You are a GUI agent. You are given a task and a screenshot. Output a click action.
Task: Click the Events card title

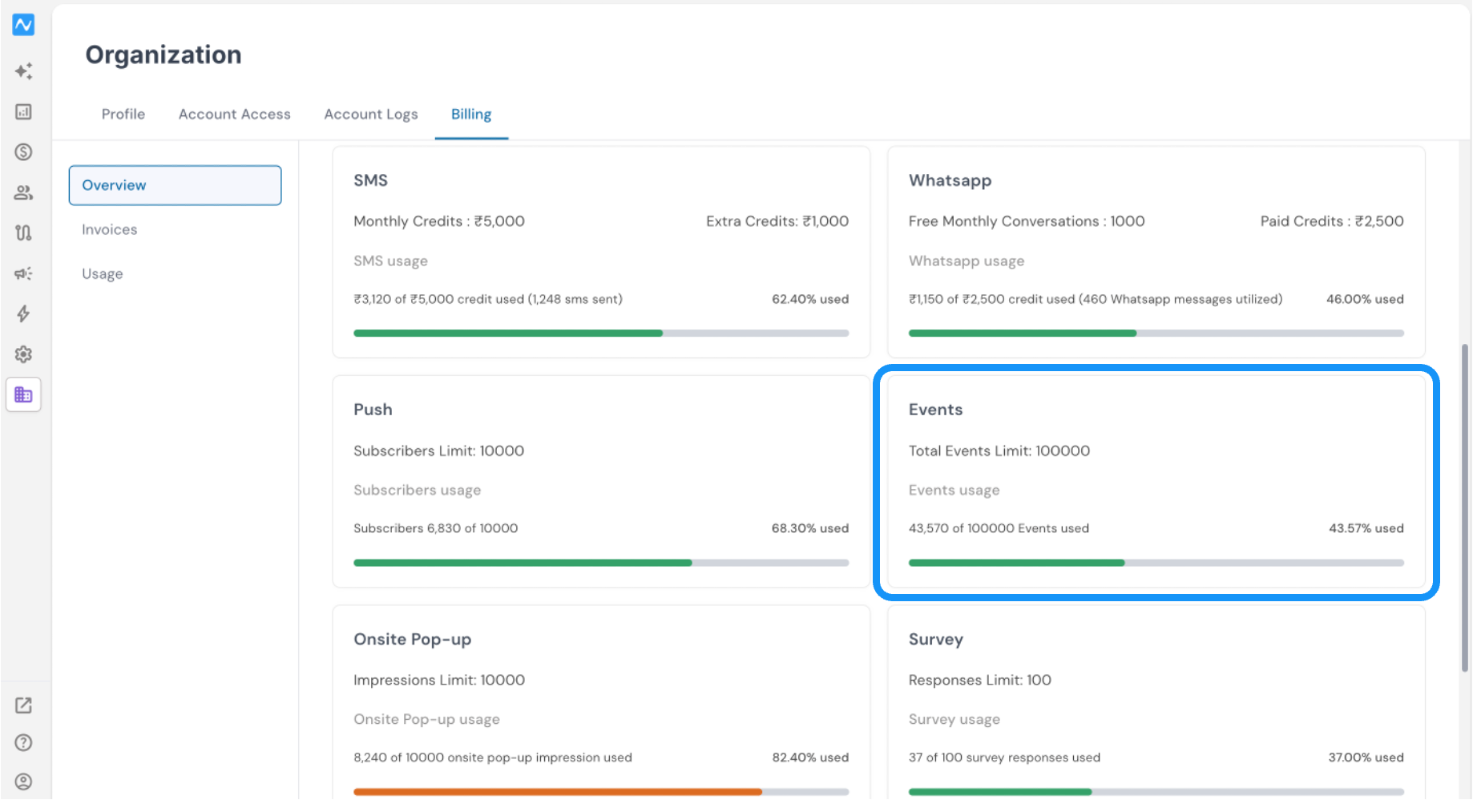pyautogui.click(x=935, y=410)
